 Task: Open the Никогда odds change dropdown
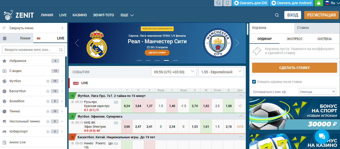point(317,92)
